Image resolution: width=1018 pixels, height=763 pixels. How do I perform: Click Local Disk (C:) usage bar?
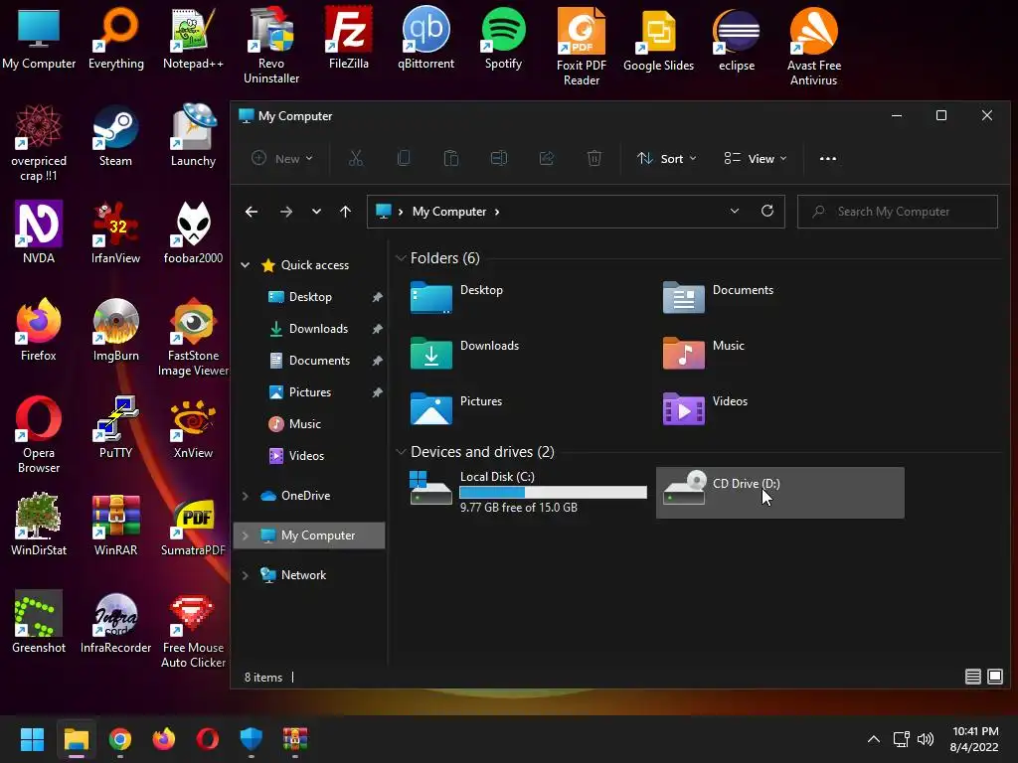coord(553,493)
